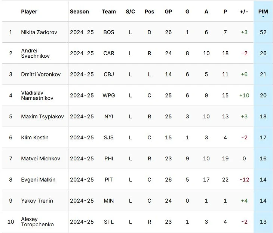273x233 pixels.
Task: Click the Pos column header
Action: (149, 12)
